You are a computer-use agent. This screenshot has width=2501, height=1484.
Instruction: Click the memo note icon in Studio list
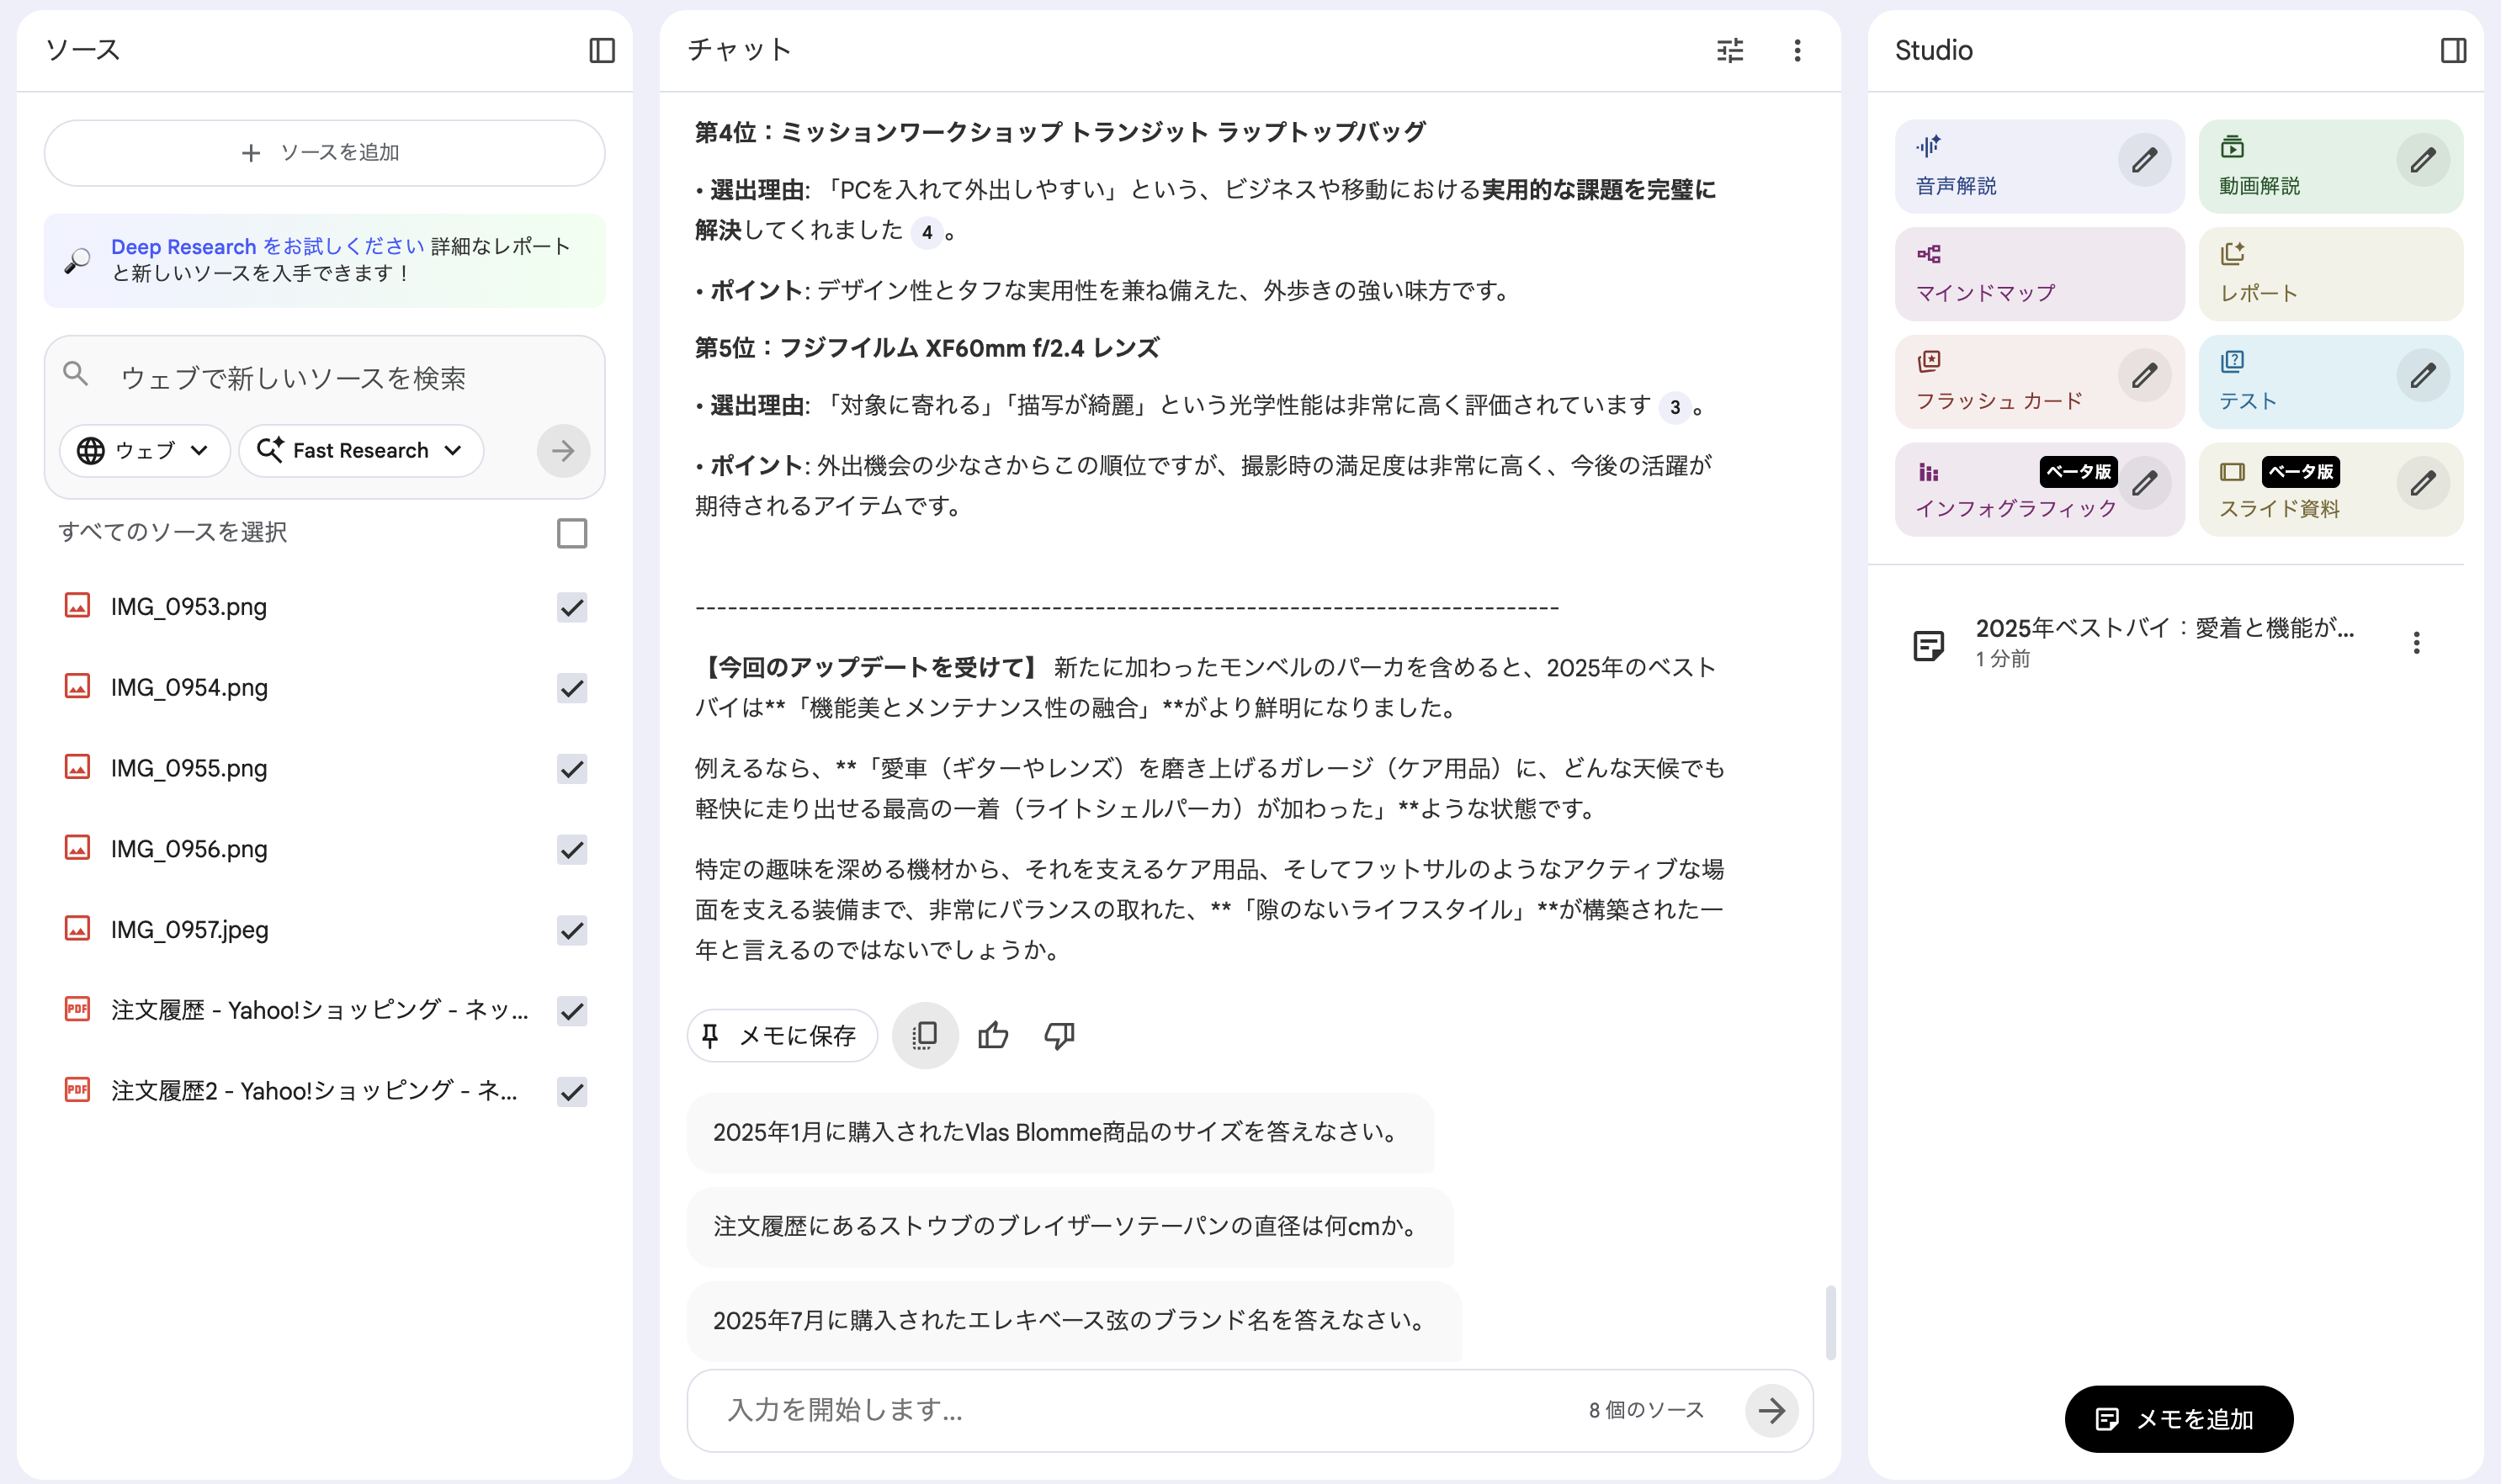(x=1928, y=645)
